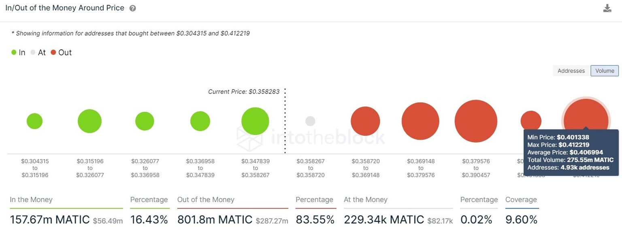Select the green bubble for $0.304315 range
This screenshot has width=622, height=241.
click(x=34, y=120)
